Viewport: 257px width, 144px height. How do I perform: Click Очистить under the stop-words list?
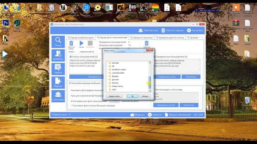point(189,105)
